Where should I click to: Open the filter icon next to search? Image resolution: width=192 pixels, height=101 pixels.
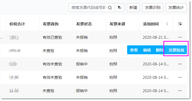point(119,8)
